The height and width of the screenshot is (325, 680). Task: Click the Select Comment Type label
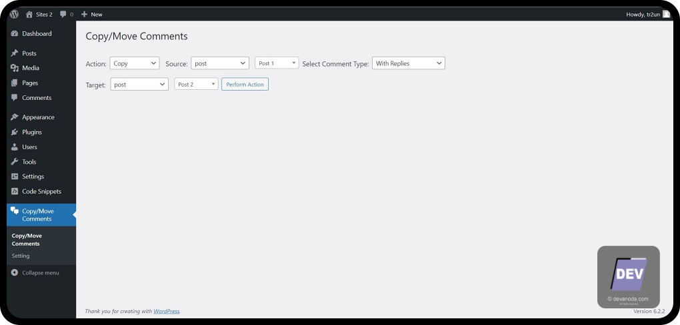pos(335,64)
